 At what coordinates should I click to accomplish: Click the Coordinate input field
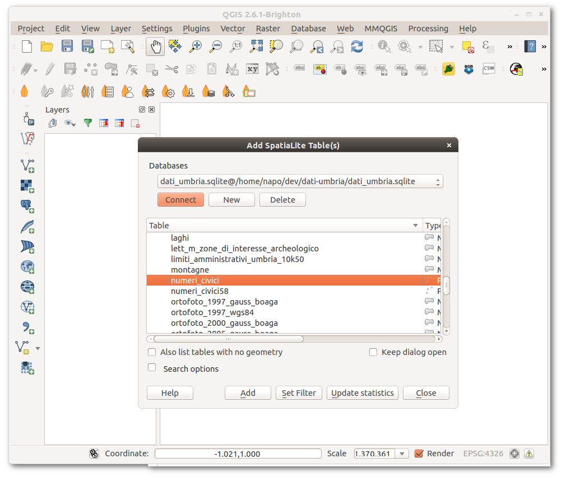coord(238,454)
